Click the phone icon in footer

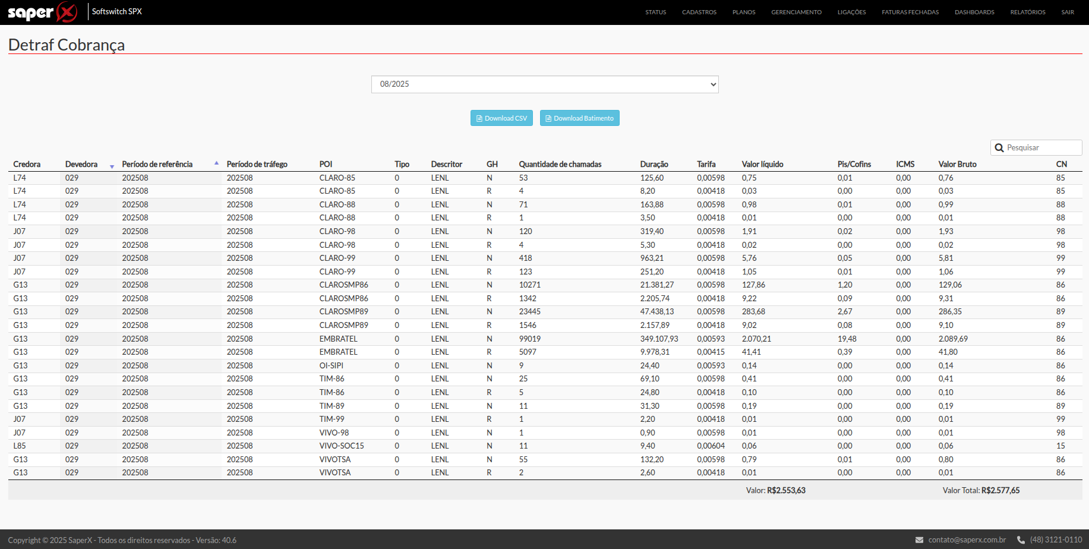(x=1021, y=540)
